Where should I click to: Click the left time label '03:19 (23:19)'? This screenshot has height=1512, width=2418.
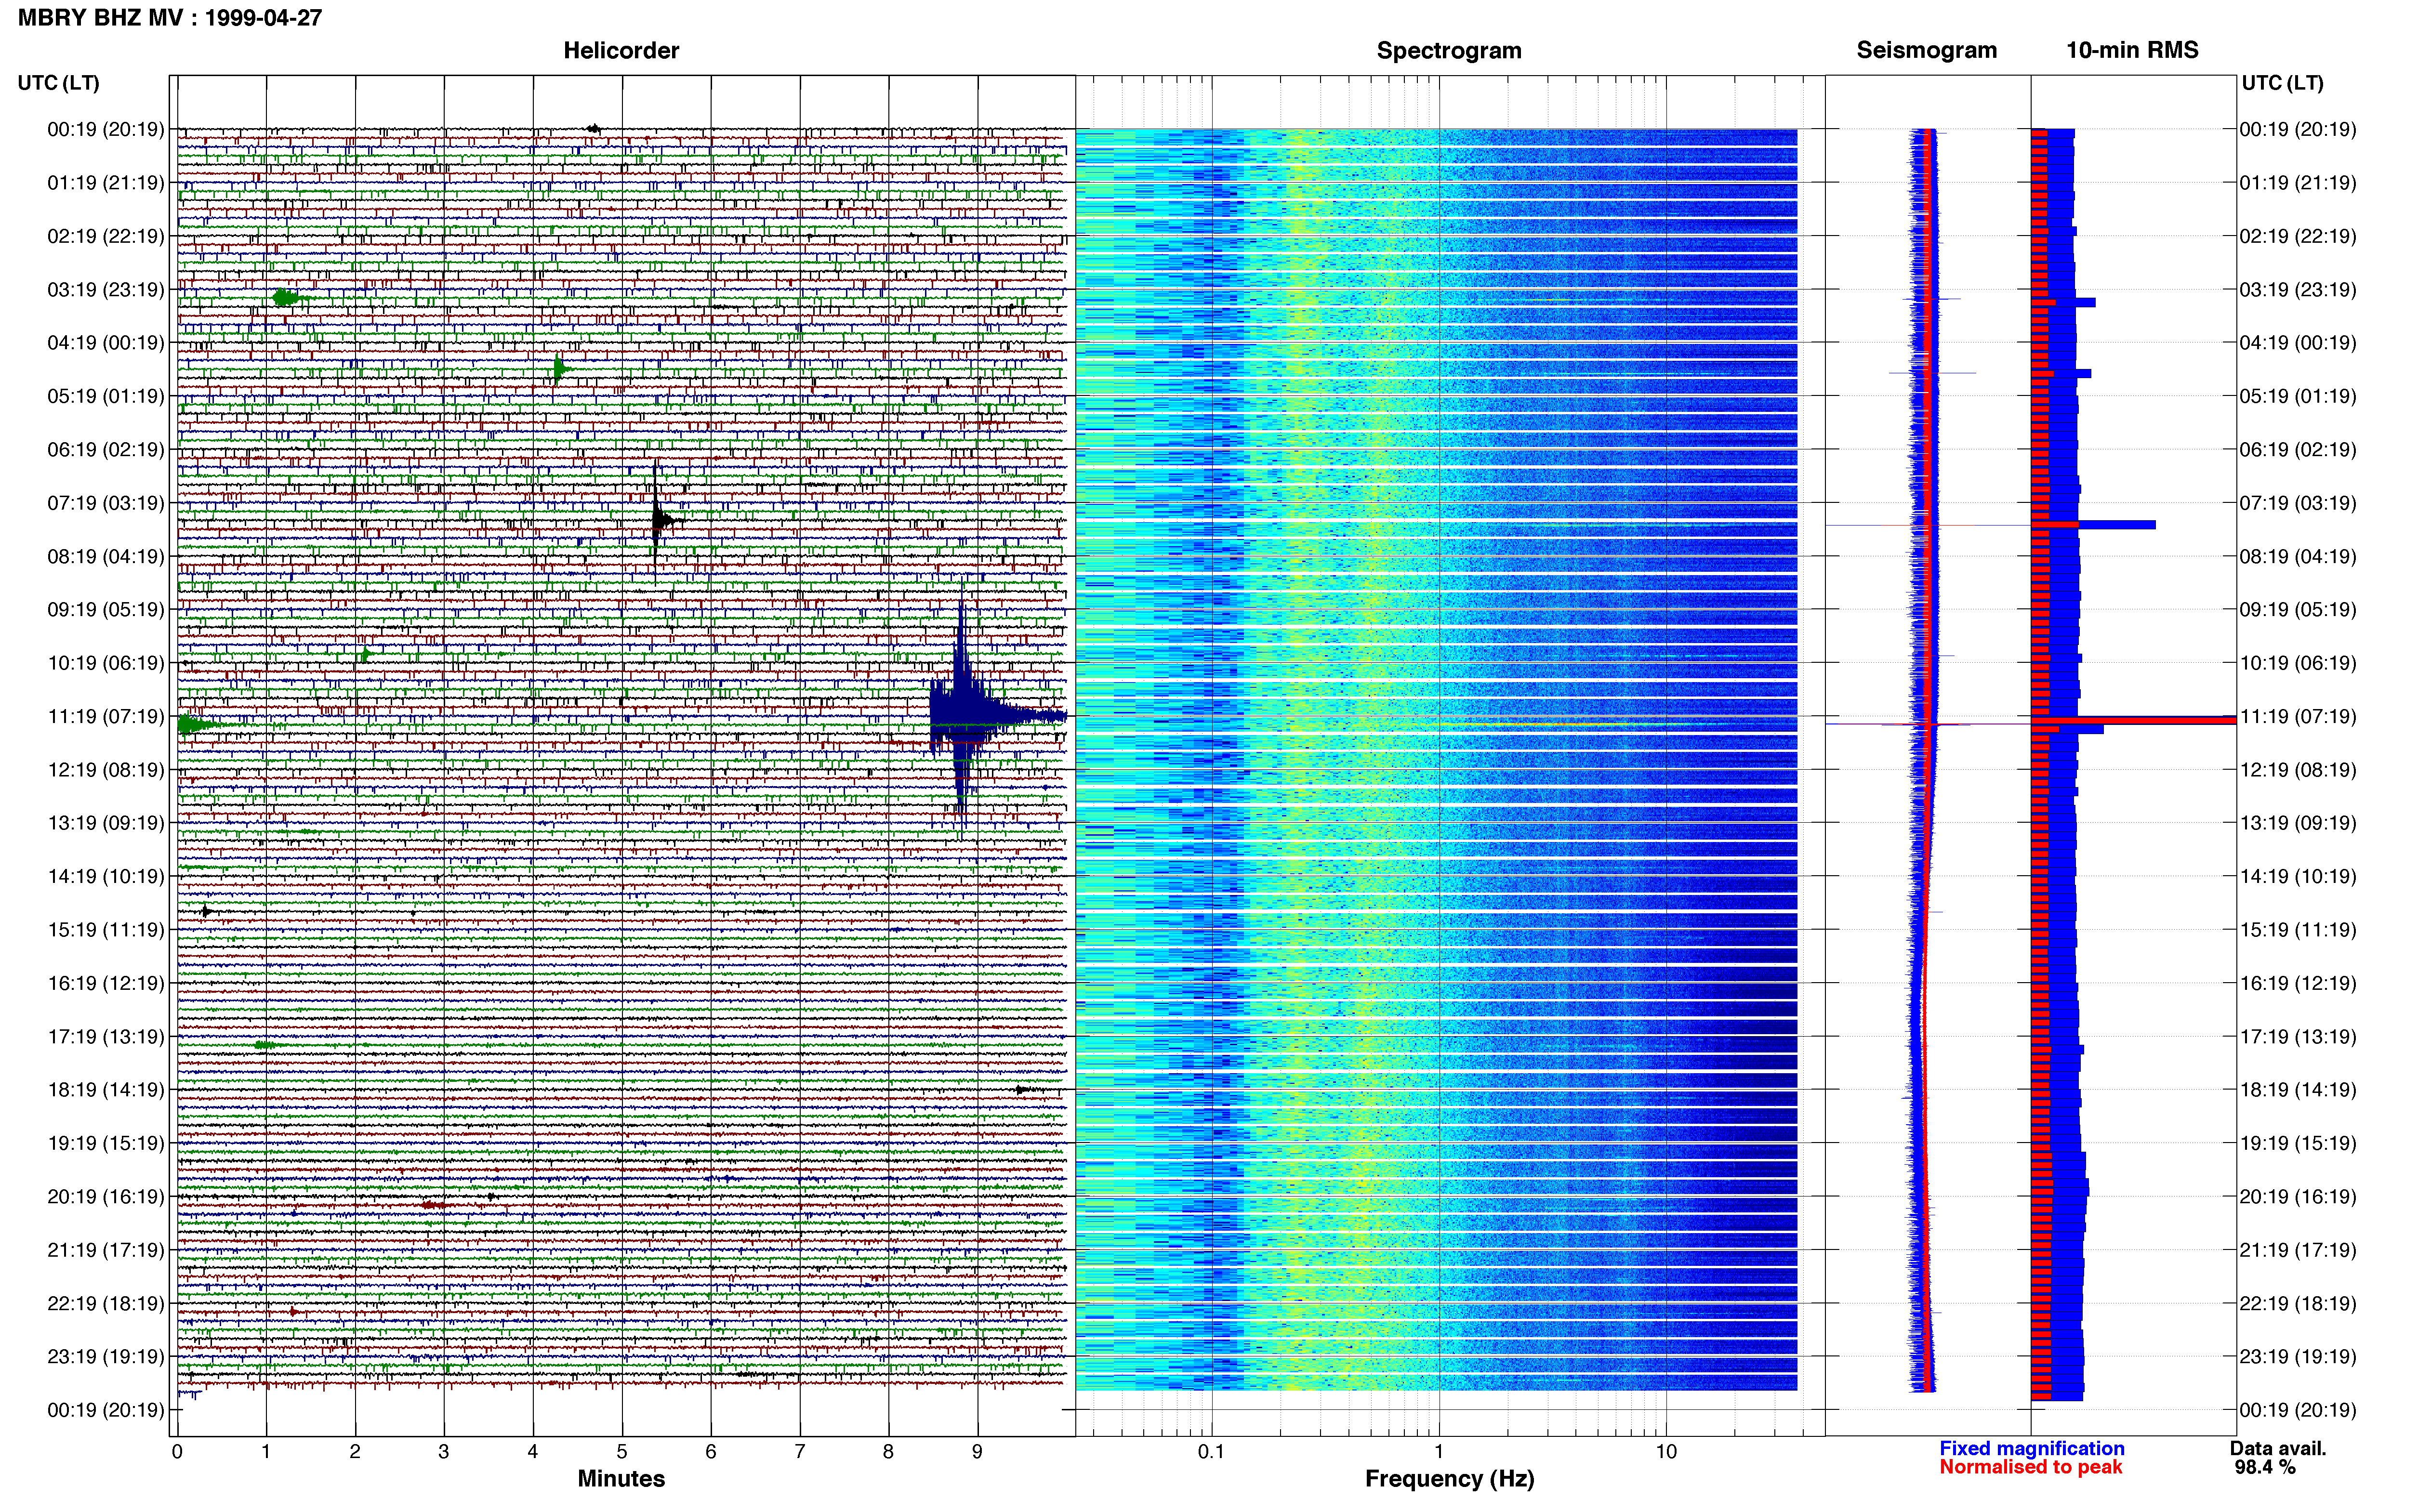pos(106,290)
